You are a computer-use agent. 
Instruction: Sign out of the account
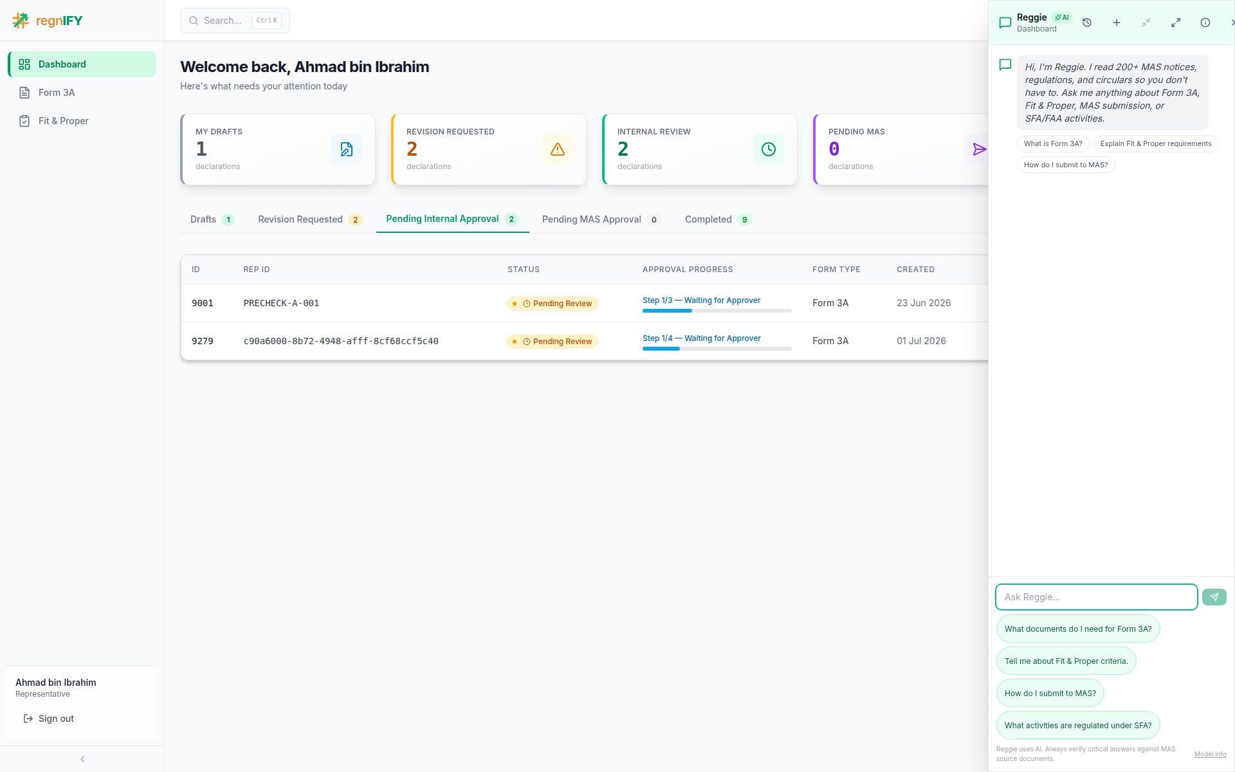(49, 719)
